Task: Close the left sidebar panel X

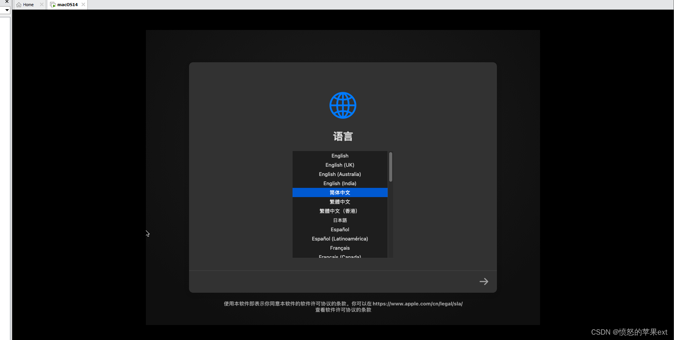Action: point(7,2)
